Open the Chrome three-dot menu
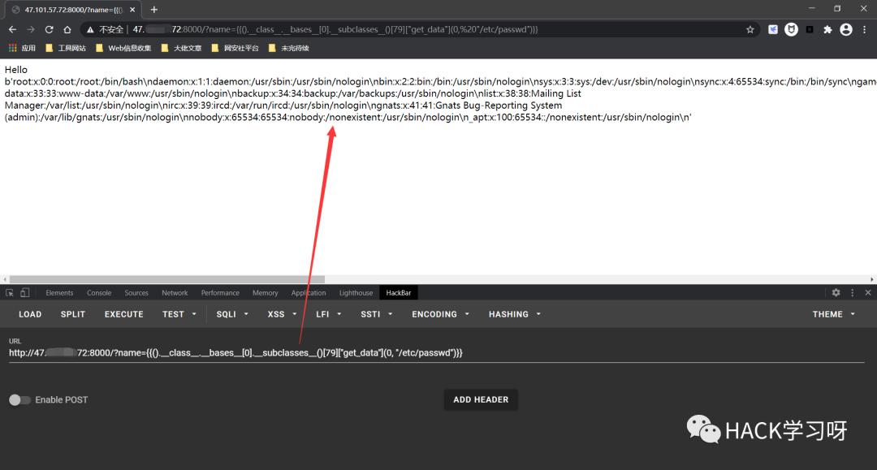The width and height of the screenshot is (877, 470). pos(865,29)
